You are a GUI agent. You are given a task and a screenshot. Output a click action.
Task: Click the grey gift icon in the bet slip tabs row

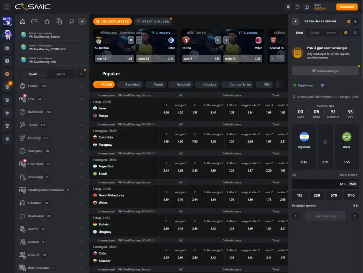(x=355, y=33)
